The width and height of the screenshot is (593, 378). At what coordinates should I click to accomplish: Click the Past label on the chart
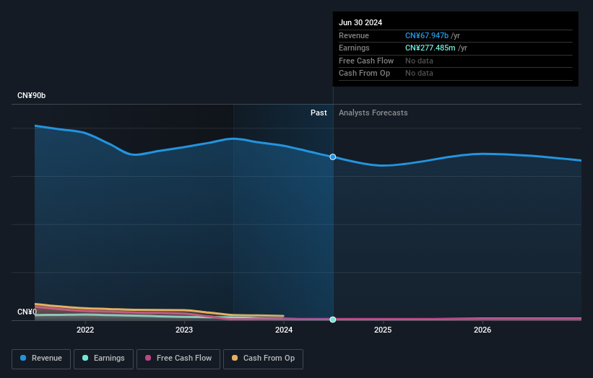point(319,113)
